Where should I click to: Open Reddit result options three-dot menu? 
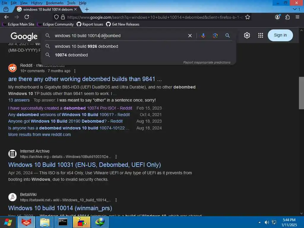75,71
